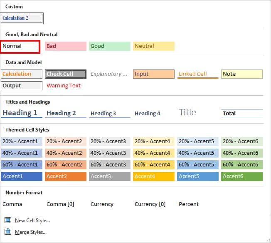Select 20% - Accent1 style

(x=22, y=141)
